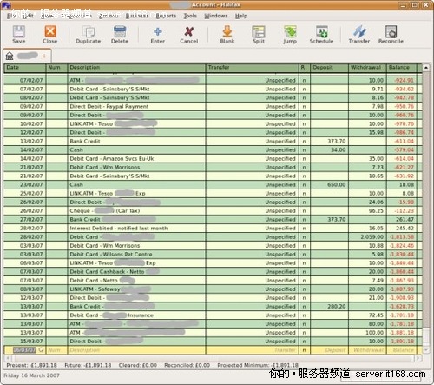Image resolution: width=434 pixels, height=385 pixels.
Task: Click scrollbar down arrow at register bottom
Action: point(426,350)
